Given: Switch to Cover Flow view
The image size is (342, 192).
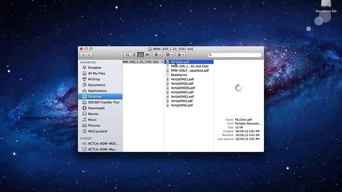Looking at the screenshot, I should (x=147, y=55).
